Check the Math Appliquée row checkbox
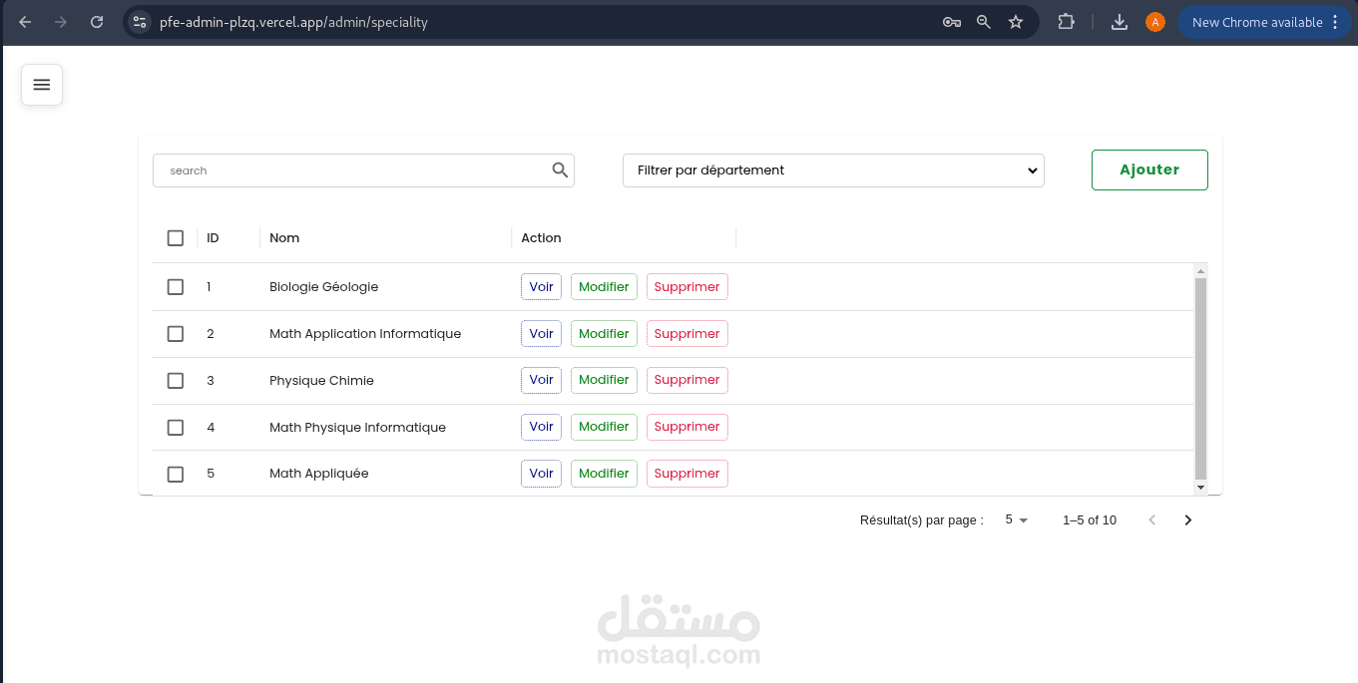The width and height of the screenshot is (1358, 683). pos(176,474)
